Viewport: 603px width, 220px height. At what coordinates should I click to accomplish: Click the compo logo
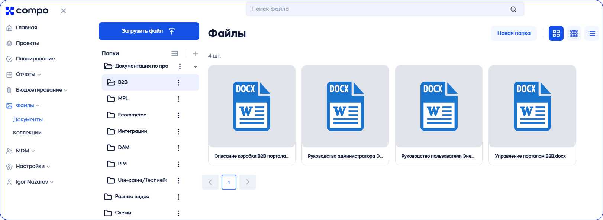point(27,11)
